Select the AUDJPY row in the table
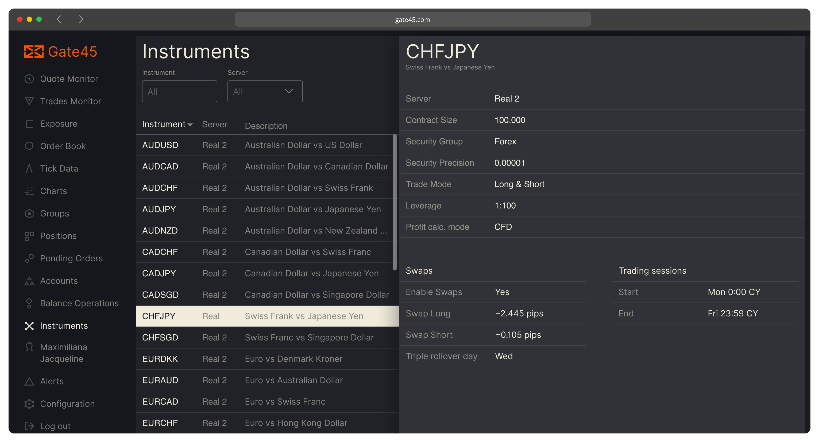Image resolution: width=819 pixels, height=442 pixels. point(267,210)
